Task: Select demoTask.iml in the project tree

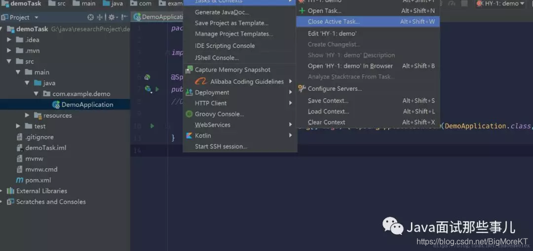Action: 65,148
